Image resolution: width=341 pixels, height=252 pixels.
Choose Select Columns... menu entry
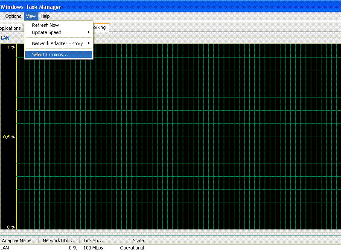pos(59,54)
